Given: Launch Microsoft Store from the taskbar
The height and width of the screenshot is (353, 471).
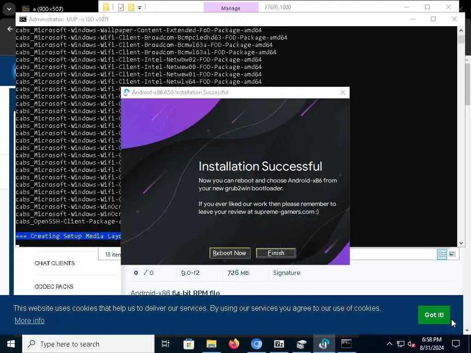Looking at the screenshot, I should 189,344.
